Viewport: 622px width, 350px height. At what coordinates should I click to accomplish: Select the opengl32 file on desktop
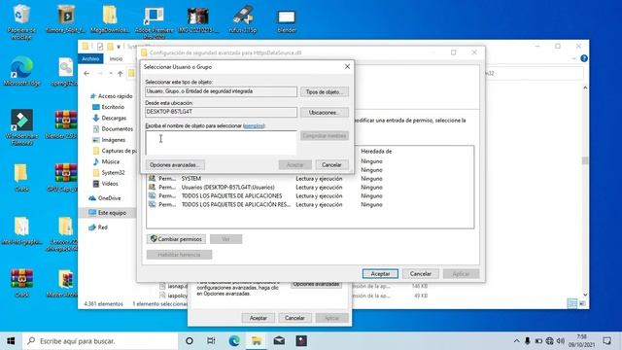[65, 71]
